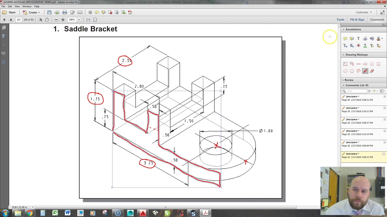
Task: Open the Page Thumbnails side panel
Action: click(4, 28)
